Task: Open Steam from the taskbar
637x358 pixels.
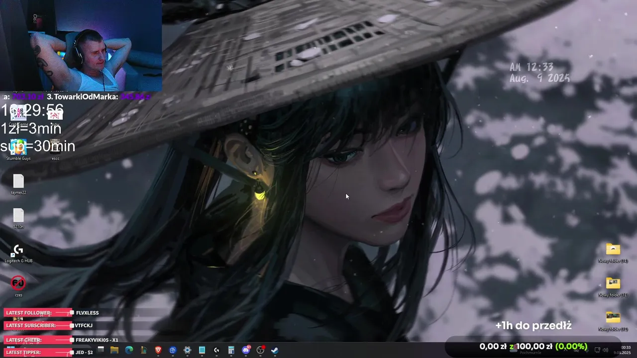Action: (x=275, y=350)
